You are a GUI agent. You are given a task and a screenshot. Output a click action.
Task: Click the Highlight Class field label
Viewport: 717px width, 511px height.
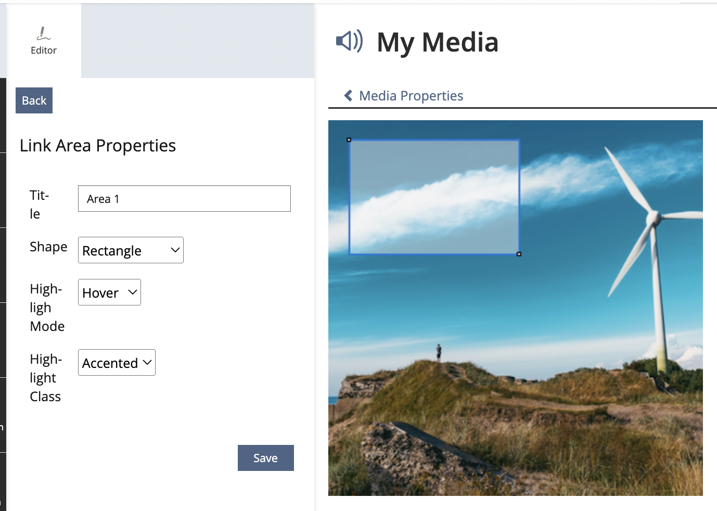pos(46,378)
